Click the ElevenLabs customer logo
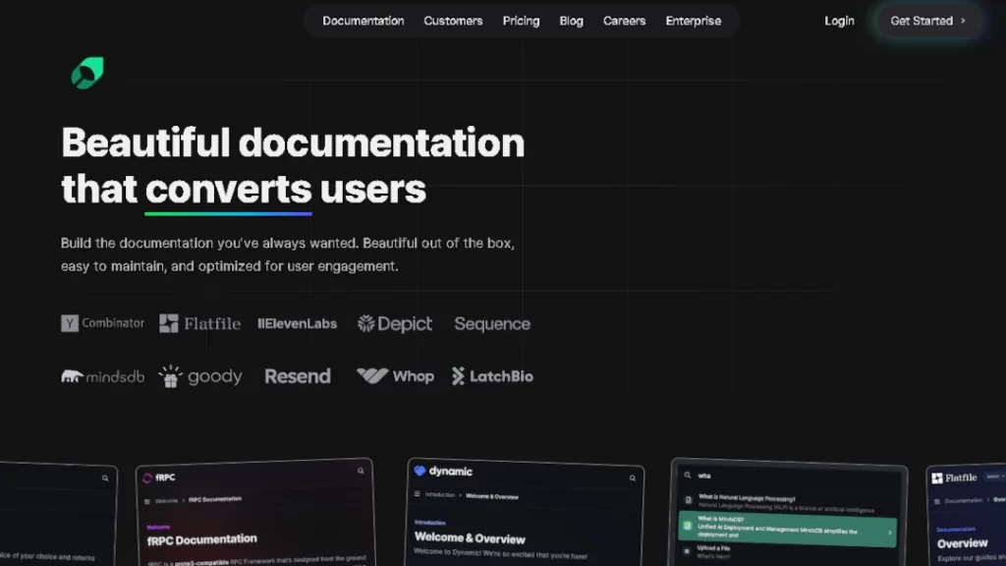 (297, 324)
